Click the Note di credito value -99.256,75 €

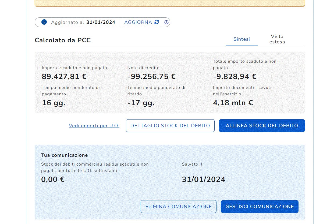pyautogui.click(x=151, y=77)
